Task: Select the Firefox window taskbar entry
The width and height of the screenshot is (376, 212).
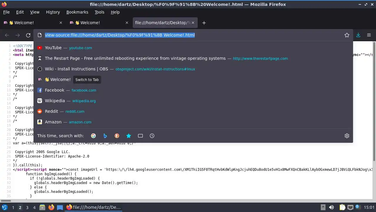Action: point(94,207)
